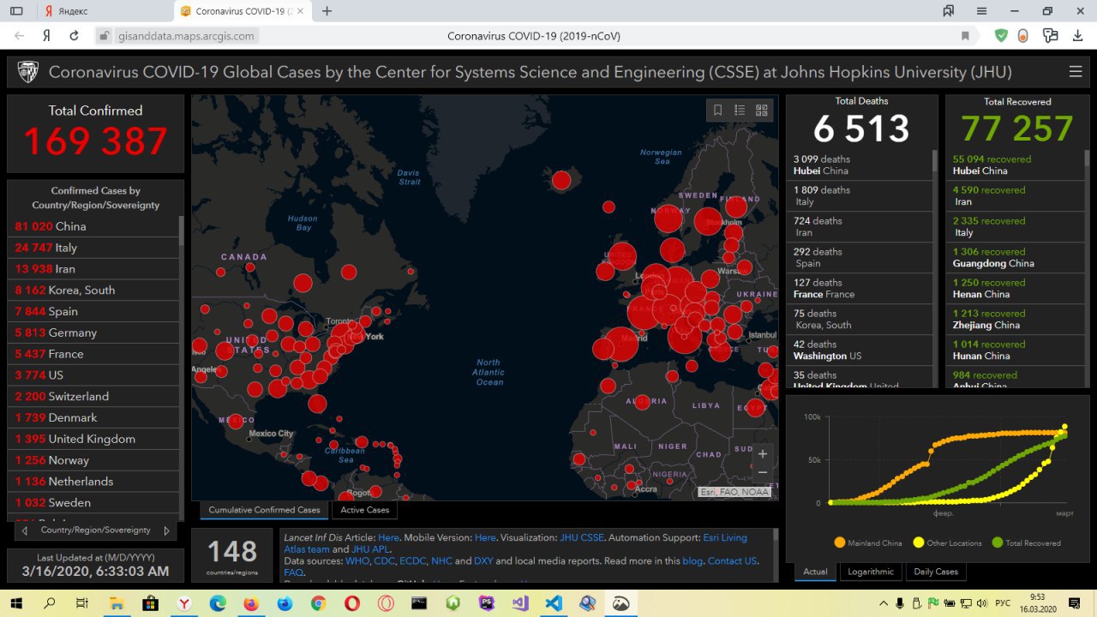Viewport: 1097px width, 617px height.
Task: Open the green shield protection extension
Action: click(x=1001, y=36)
